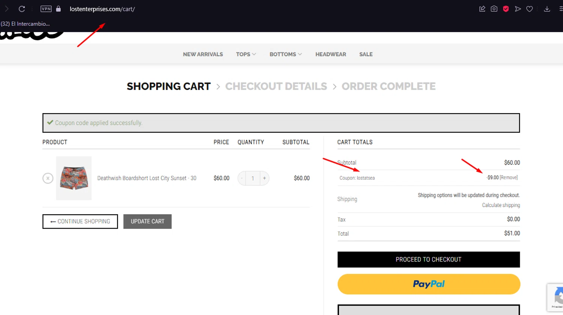Viewport: 563px width, 315px height.
Task: Expand the Bottoms dropdown menu
Action: tap(286, 54)
